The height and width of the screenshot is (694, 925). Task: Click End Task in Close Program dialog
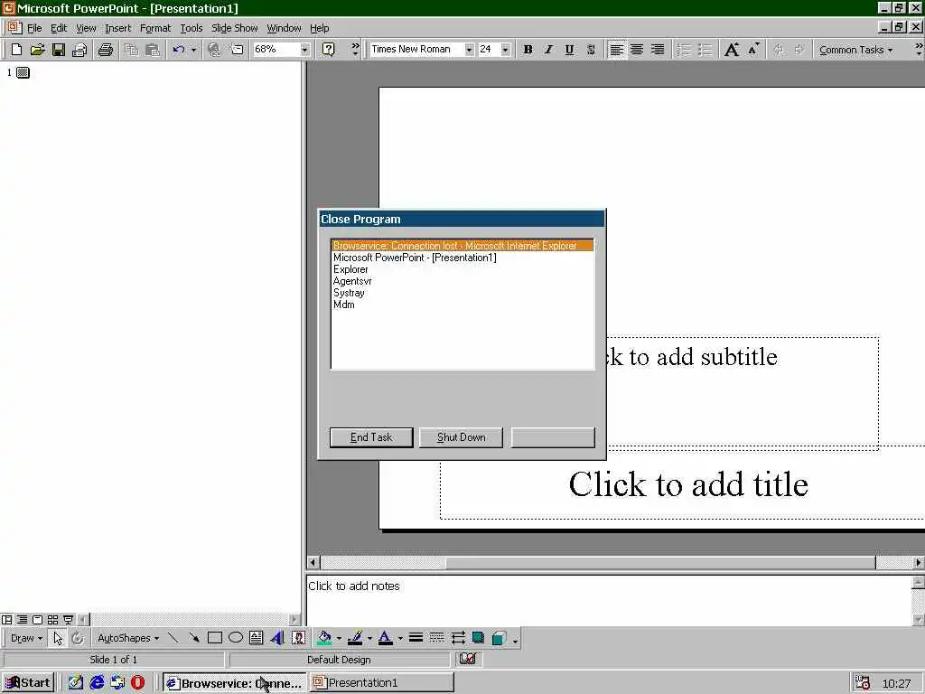click(371, 437)
